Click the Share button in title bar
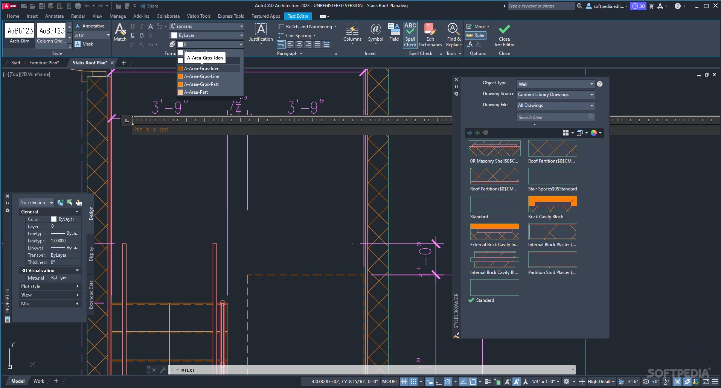 point(149,6)
